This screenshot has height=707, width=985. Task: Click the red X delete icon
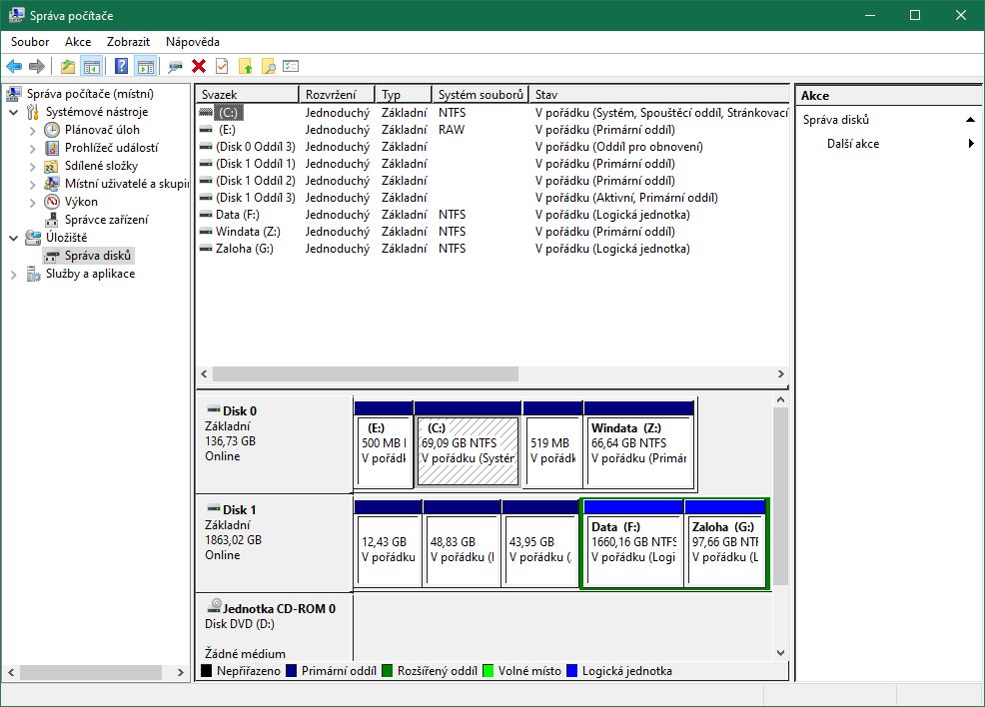(x=199, y=67)
